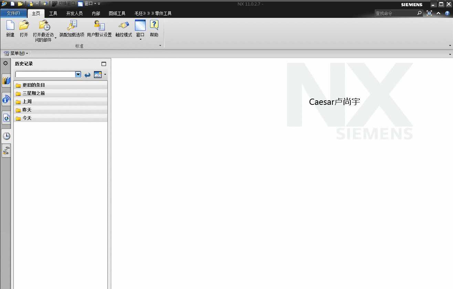Expand the 今天 folder
Screen dimensions: 453x289
[61, 118]
